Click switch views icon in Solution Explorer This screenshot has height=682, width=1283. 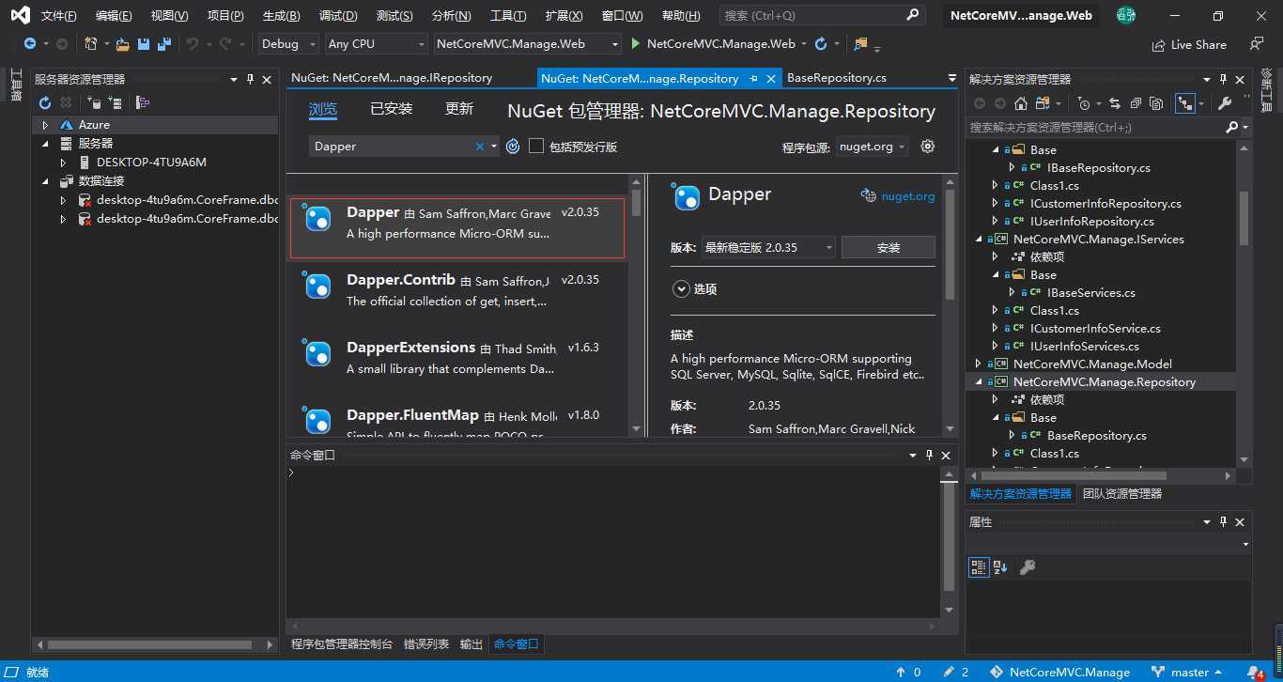pos(1043,103)
